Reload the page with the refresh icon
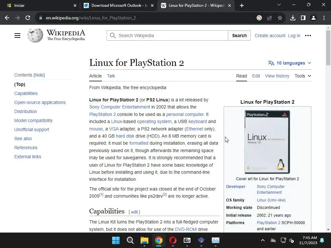 28,18
